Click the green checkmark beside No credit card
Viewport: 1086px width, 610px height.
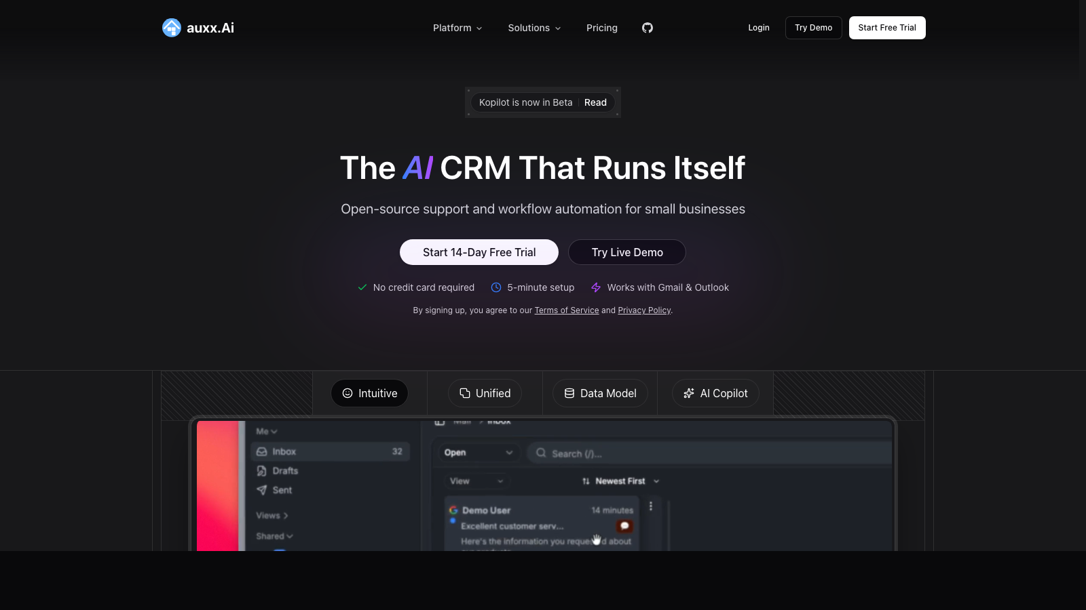[x=362, y=287]
